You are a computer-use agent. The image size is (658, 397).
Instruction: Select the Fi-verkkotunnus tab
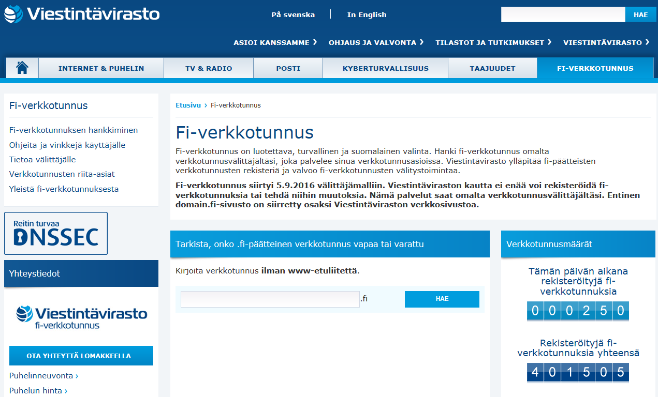pos(595,68)
